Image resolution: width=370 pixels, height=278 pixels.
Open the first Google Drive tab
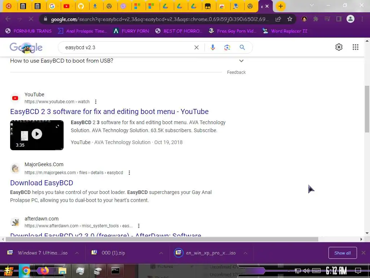coord(165,7)
